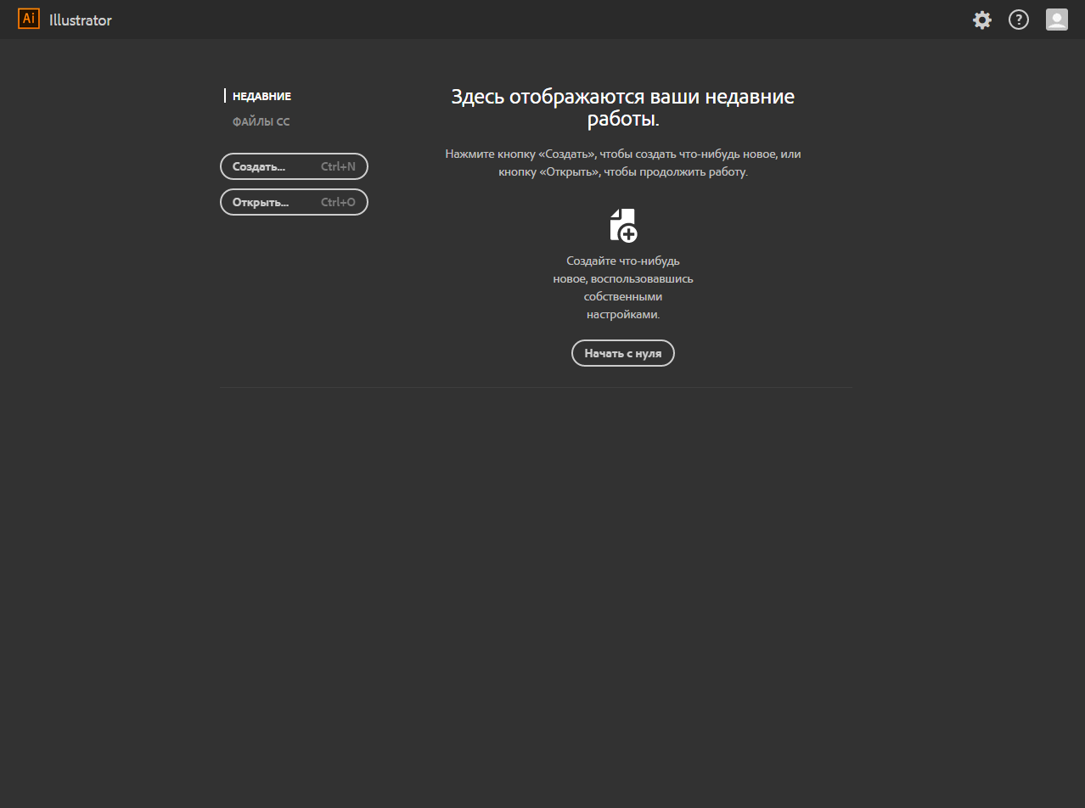Open help with the question mark icon

point(1019,20)
